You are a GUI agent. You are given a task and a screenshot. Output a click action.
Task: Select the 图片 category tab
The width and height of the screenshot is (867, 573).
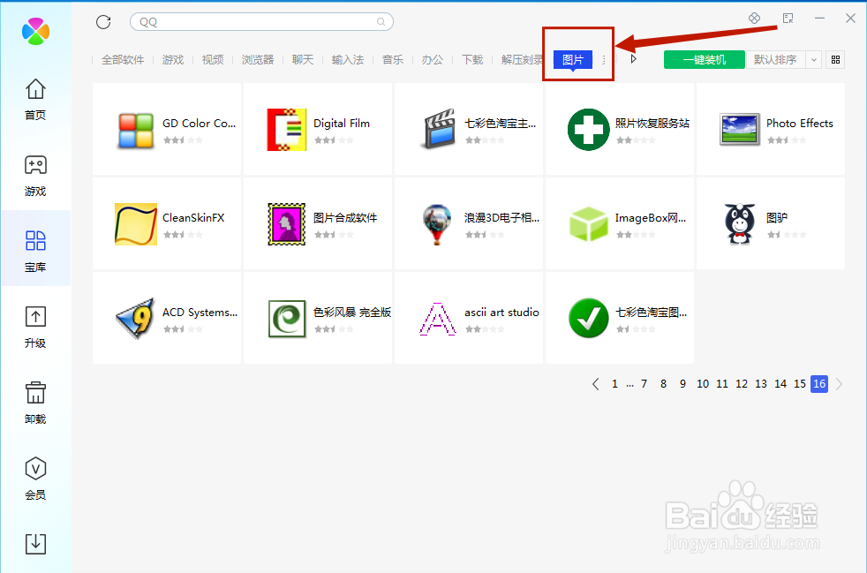pyautogui.click(x=573, y=60)
